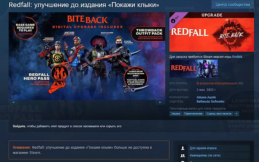Click the Redfall base game thumbnail
This screenshot has width=259, height=162.
point(194,69)
